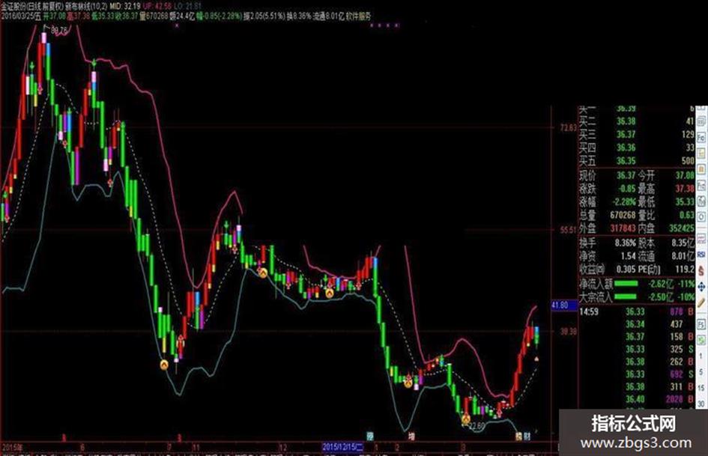Select the highlighted 2015/12/15 date label
The height and width of the screenshot is (456, 708).
point(342,448)
